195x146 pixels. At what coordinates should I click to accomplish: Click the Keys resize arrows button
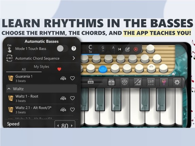point(91,82)
